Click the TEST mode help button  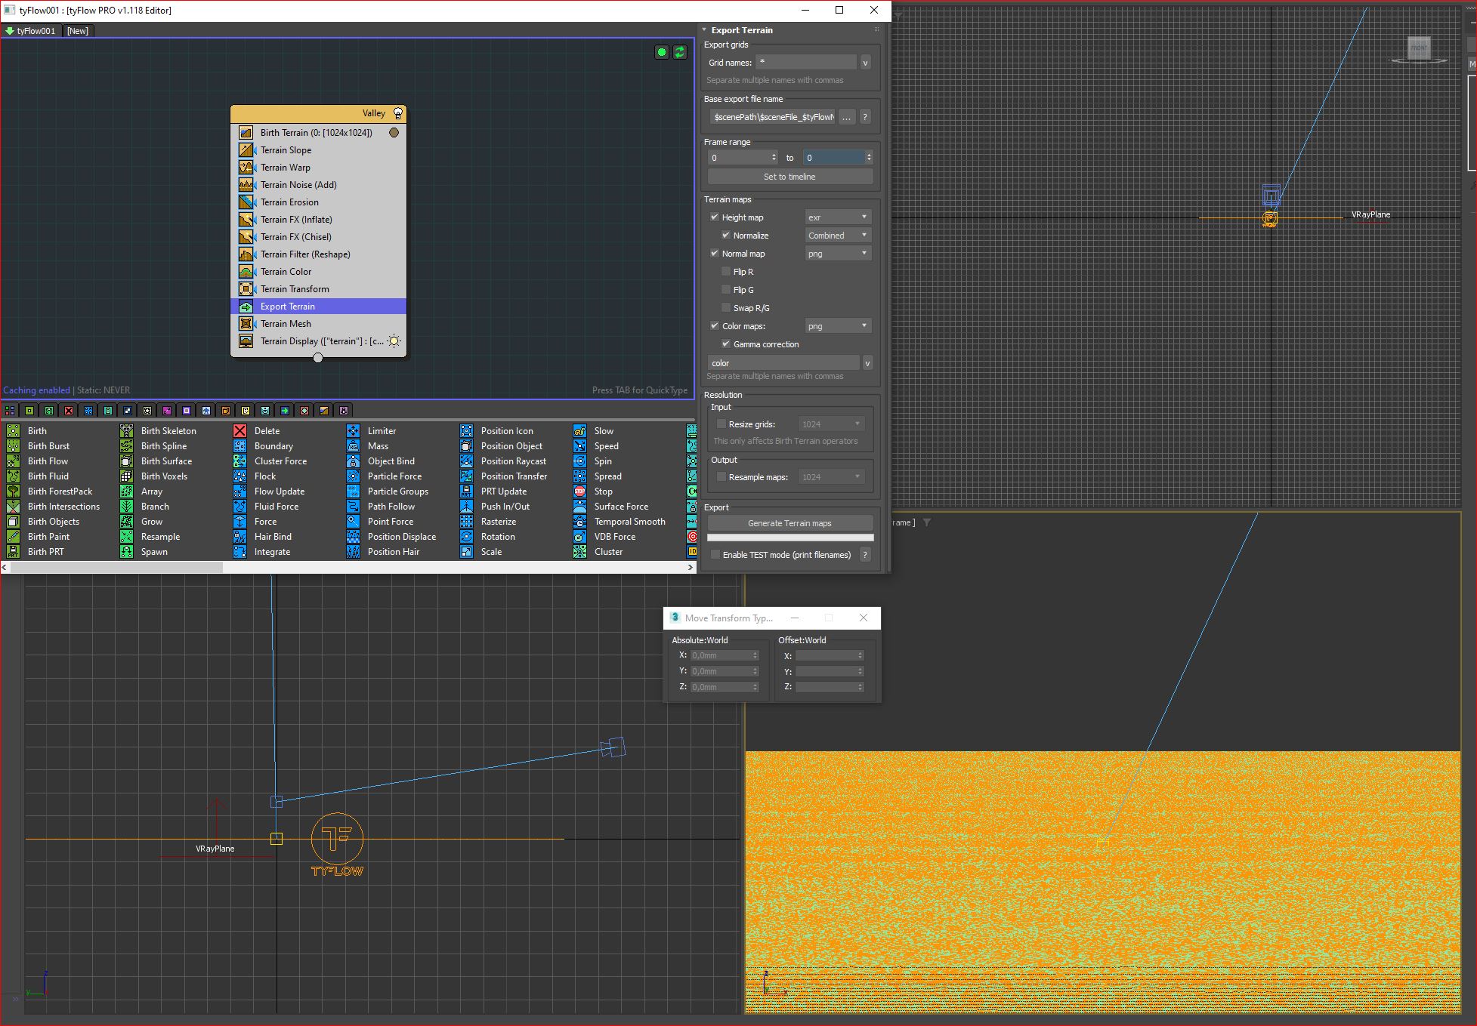click(866, 555)
